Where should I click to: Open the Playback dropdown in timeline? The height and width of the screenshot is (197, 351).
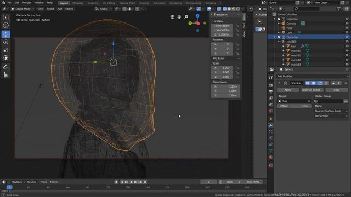point(18,182)
